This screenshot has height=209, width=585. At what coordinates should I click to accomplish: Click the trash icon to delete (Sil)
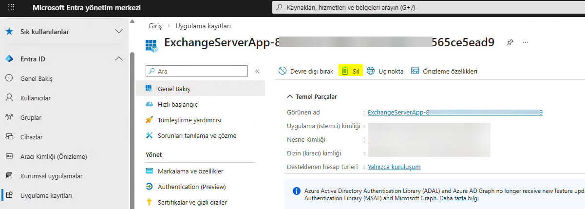345,71
